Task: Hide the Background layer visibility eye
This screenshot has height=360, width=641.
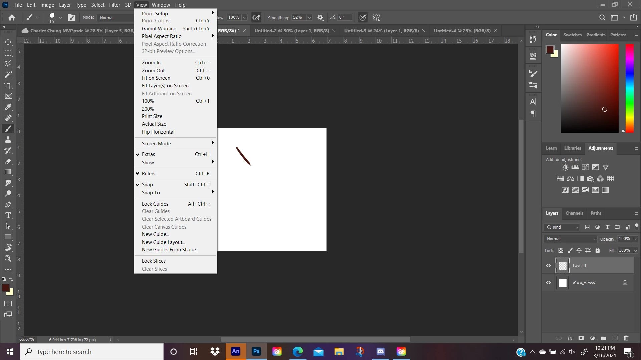Action: 548,283
